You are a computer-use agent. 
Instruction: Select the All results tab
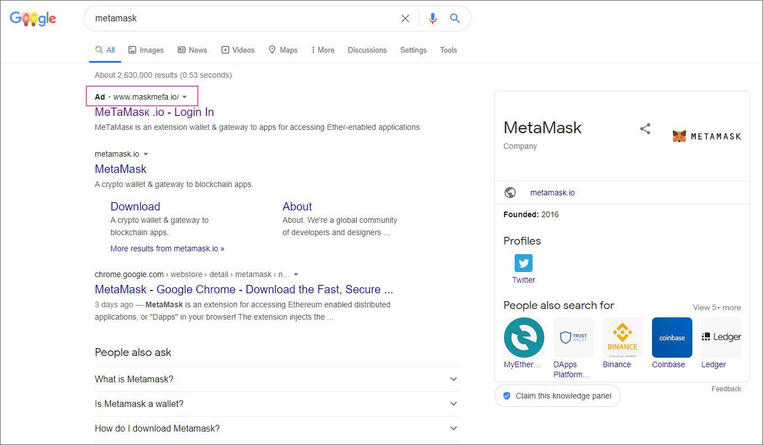click(105, 50)
